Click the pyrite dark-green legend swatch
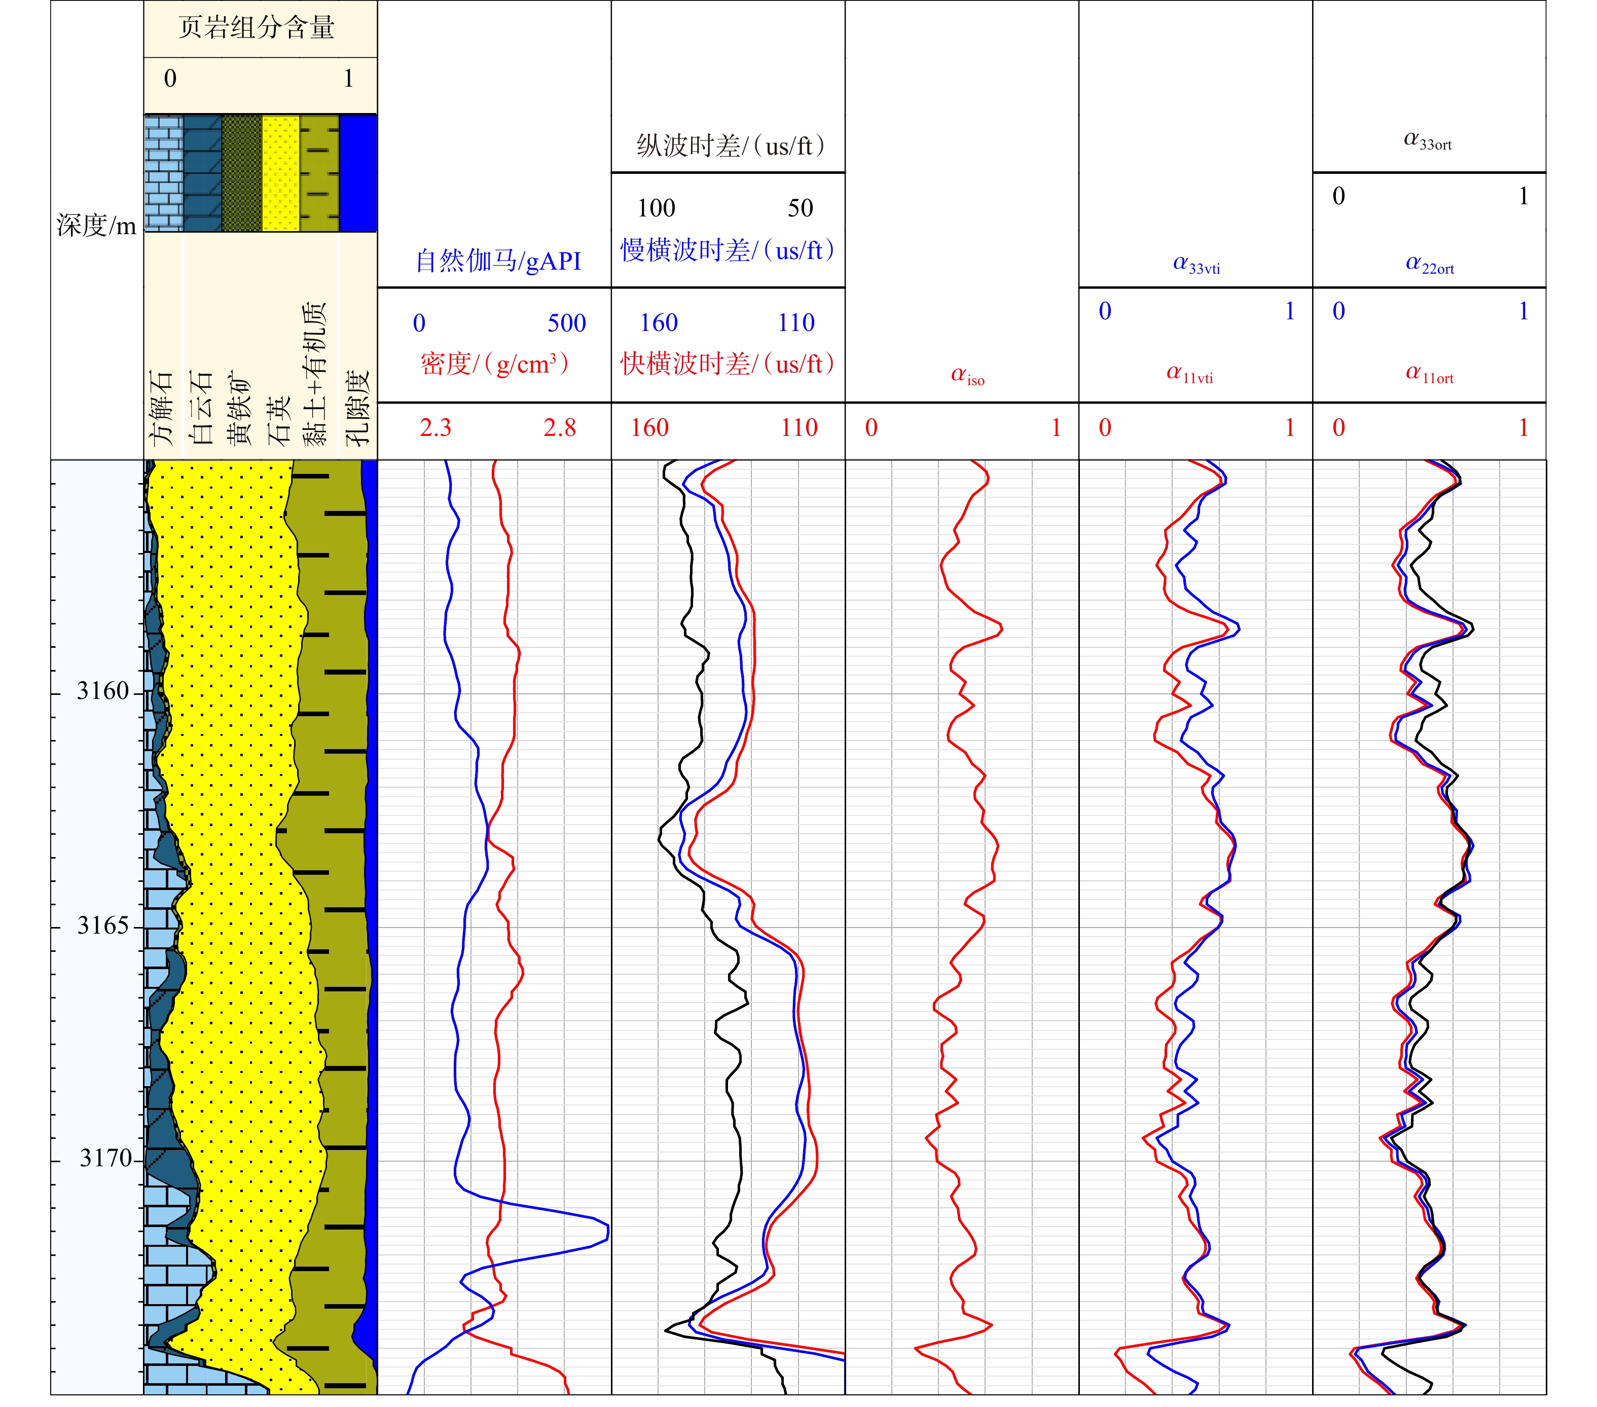 241,173
